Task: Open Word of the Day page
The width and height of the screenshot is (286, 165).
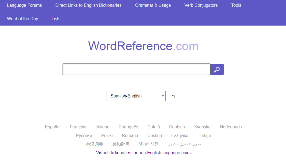Action: tap(23, 19)
